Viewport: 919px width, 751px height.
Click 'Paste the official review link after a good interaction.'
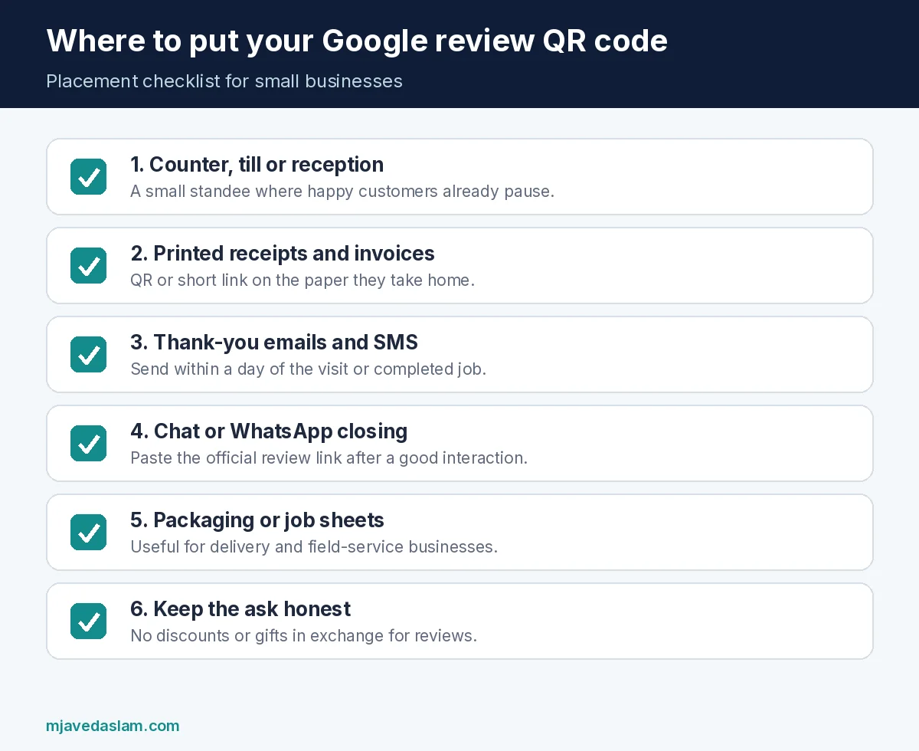pyautogui.click(x=329, y=458)
